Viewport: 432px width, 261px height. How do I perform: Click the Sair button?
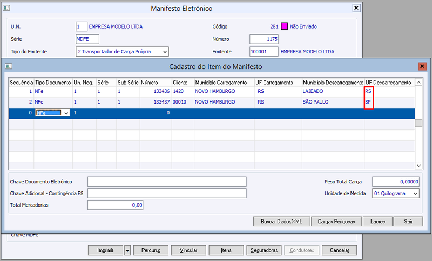[x=408, y=222]
